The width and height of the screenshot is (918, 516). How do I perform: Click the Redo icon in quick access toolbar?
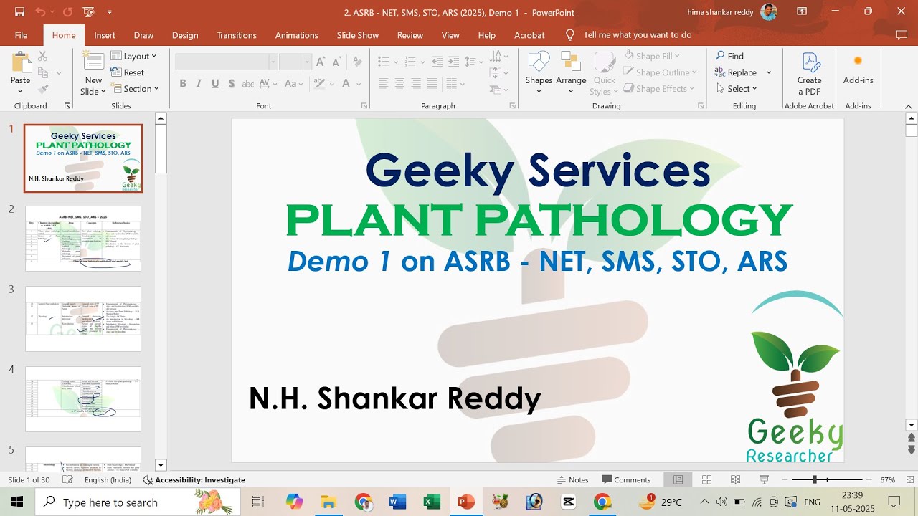point(67,11)
